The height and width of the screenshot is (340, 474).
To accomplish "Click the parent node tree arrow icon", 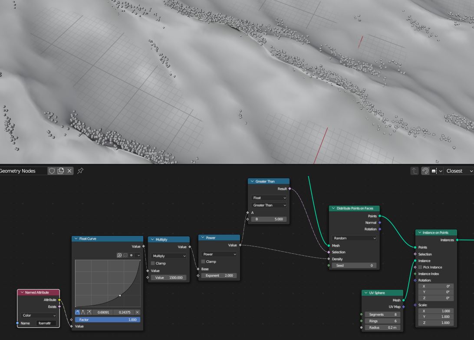I will click(x=415, y=171).
